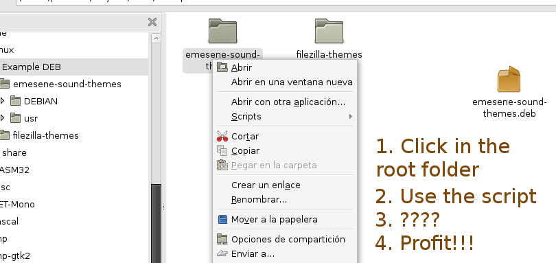Open the filezilla-themes folder icon in file view
The width and height of the screenshot is (556, 263).
pyautogui.click(x=329, y=31)
